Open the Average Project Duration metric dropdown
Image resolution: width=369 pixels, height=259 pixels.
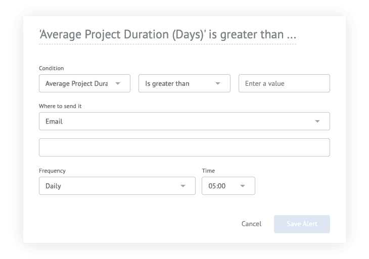pyautogui.click(x=84, y=83)
